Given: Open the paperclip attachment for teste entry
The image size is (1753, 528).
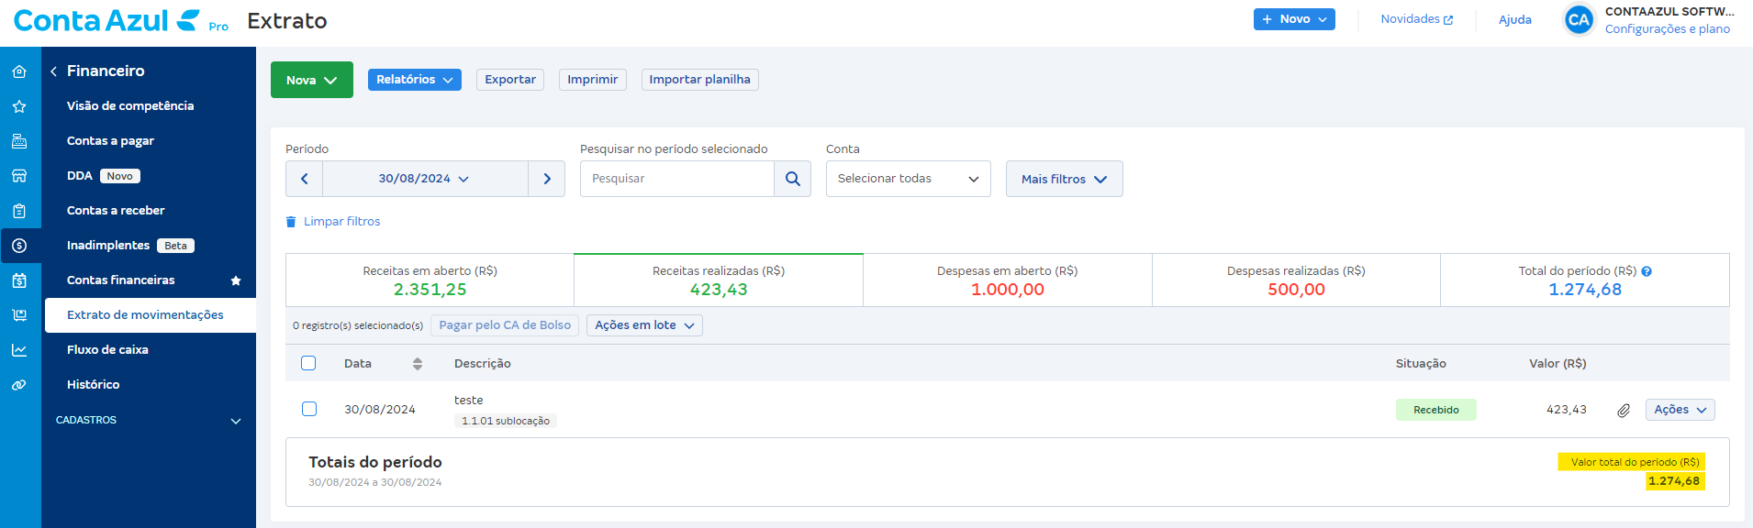Looking at the screenshot, I should point(1623,411).
